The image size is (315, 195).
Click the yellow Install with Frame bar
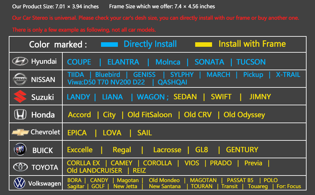pos(203,44)
